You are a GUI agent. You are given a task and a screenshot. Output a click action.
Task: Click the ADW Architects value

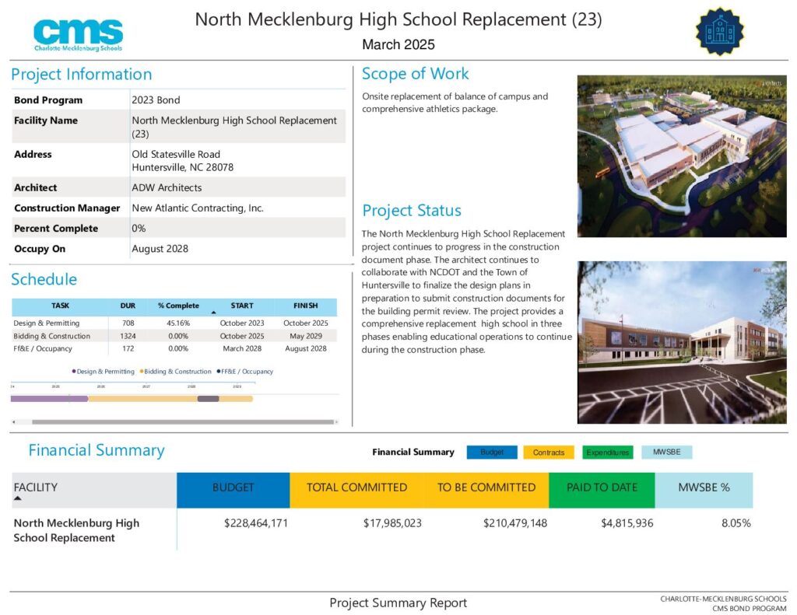click(167, 187)
